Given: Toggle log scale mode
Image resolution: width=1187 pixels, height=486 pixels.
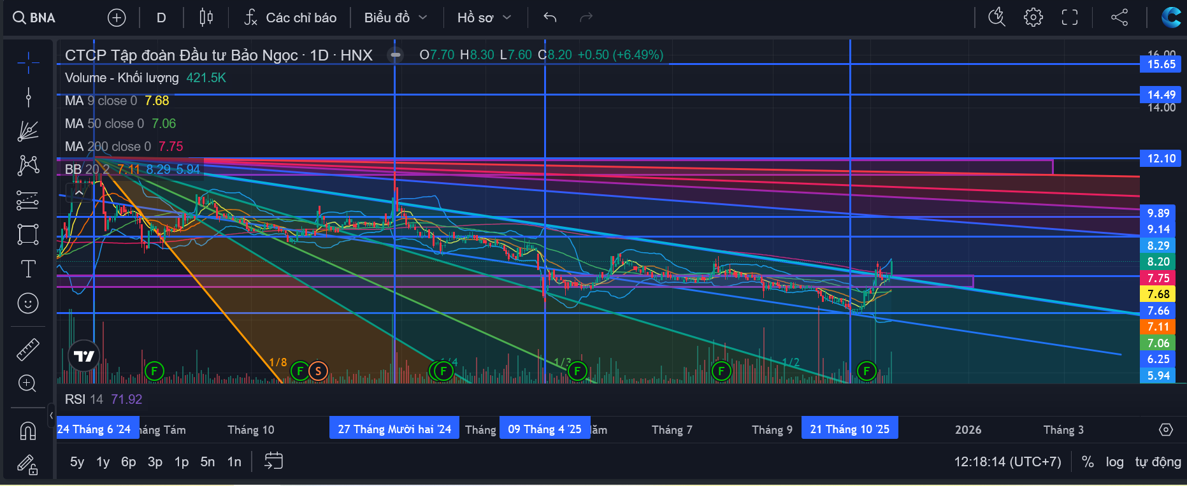Looking at the screenshot, I should click(x=1115, y=462).
